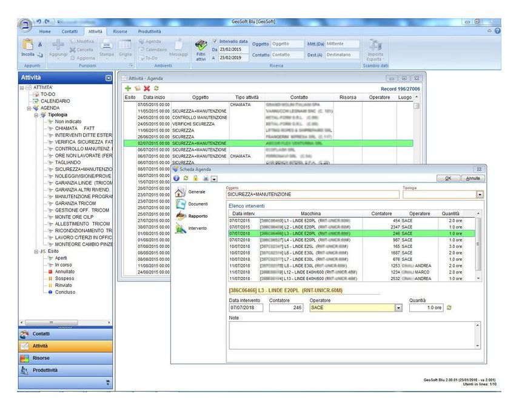
Task: Click the Messaggi icon in the ribbon
Action: pos(179,44)
